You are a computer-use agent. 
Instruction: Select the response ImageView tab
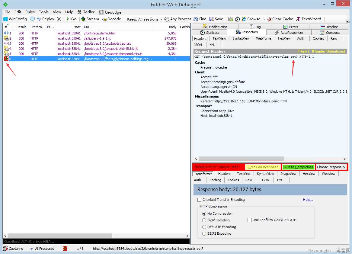tap(288, 174)
